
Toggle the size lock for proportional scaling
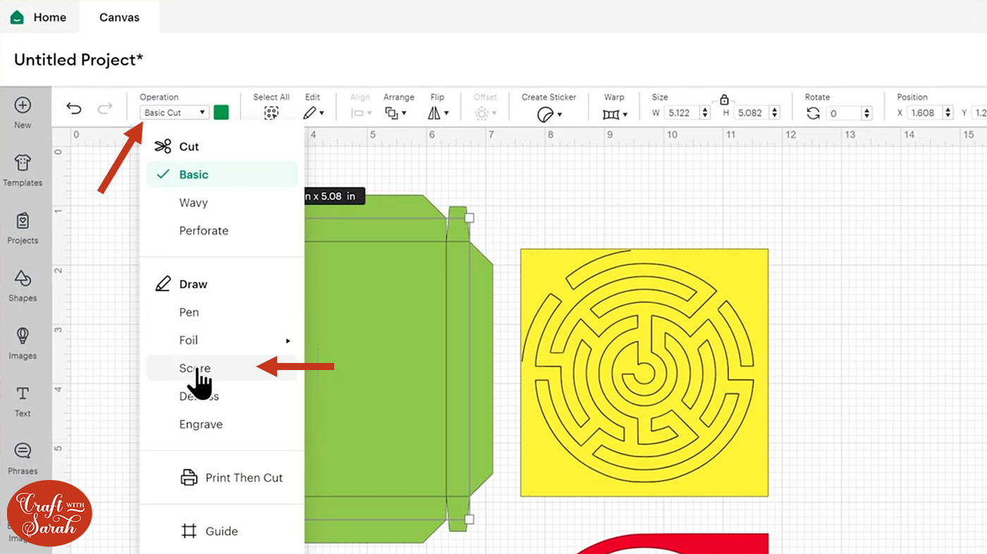point(723,99)
